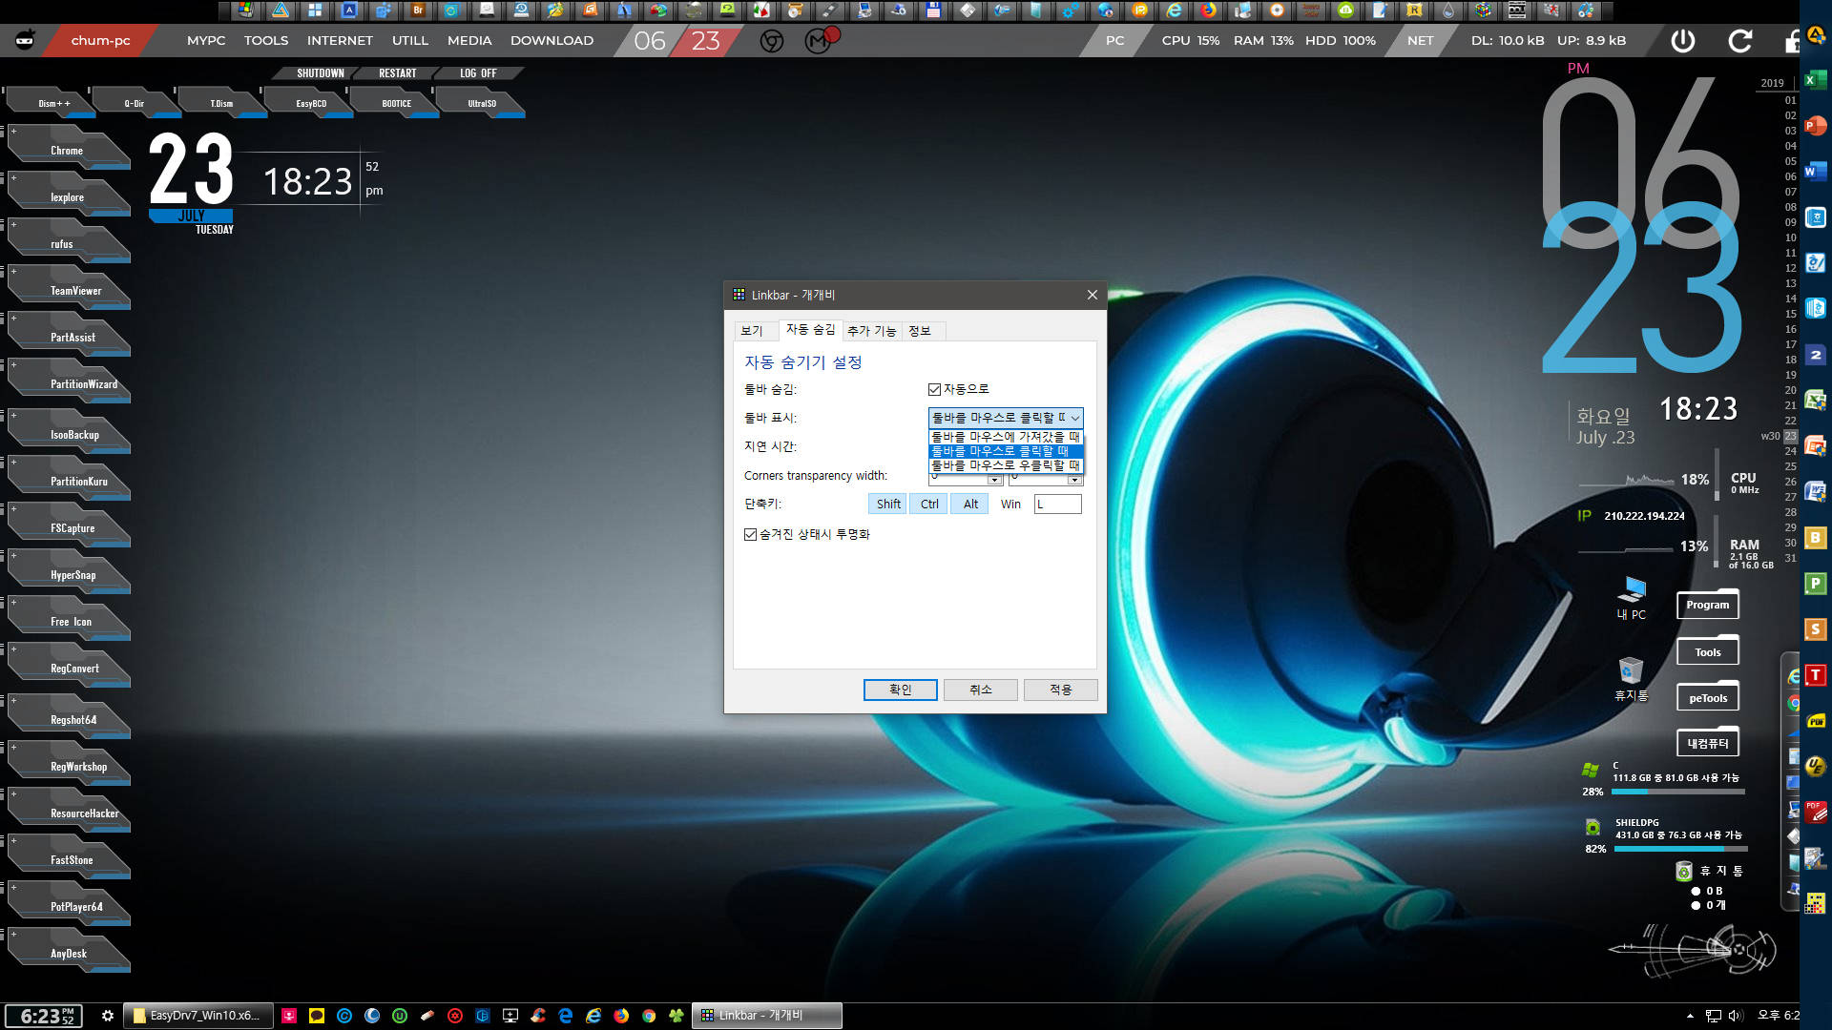The image size is (1832, 1030).
Task: Open the Firefox icon in top dock
Action: pyautogui.click(x=1208, y=10)
